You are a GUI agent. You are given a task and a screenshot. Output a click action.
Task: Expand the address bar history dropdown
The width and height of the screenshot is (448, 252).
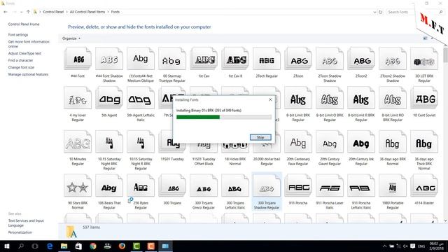point(374,12)
